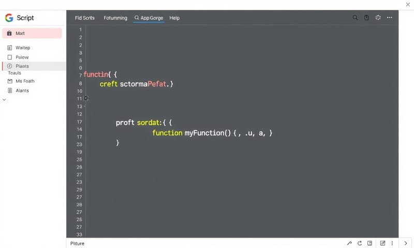Select Waitep in the sidebar
Screen dimensions: 414x248
23,48
